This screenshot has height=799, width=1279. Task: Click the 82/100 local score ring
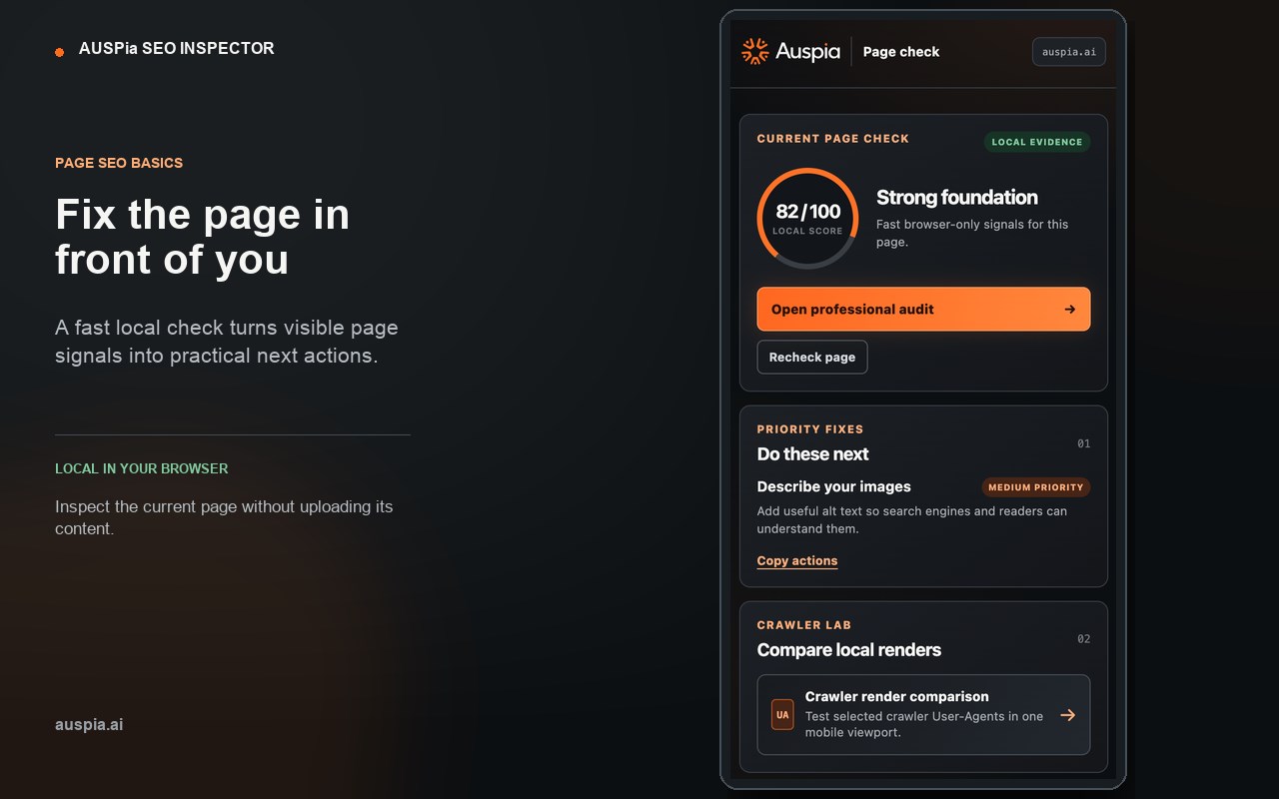(x=807, y=219)
